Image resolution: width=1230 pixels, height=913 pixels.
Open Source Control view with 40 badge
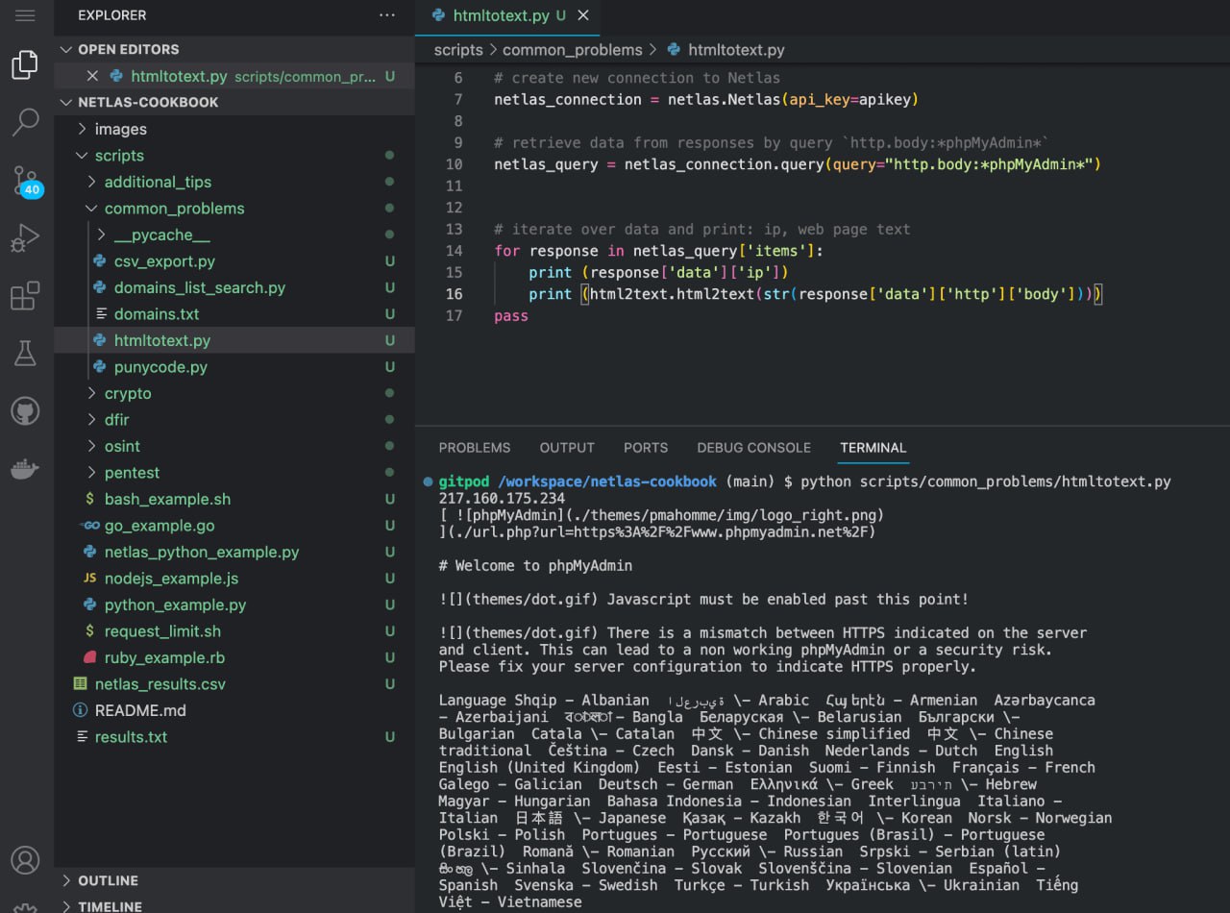coord(26,180)
